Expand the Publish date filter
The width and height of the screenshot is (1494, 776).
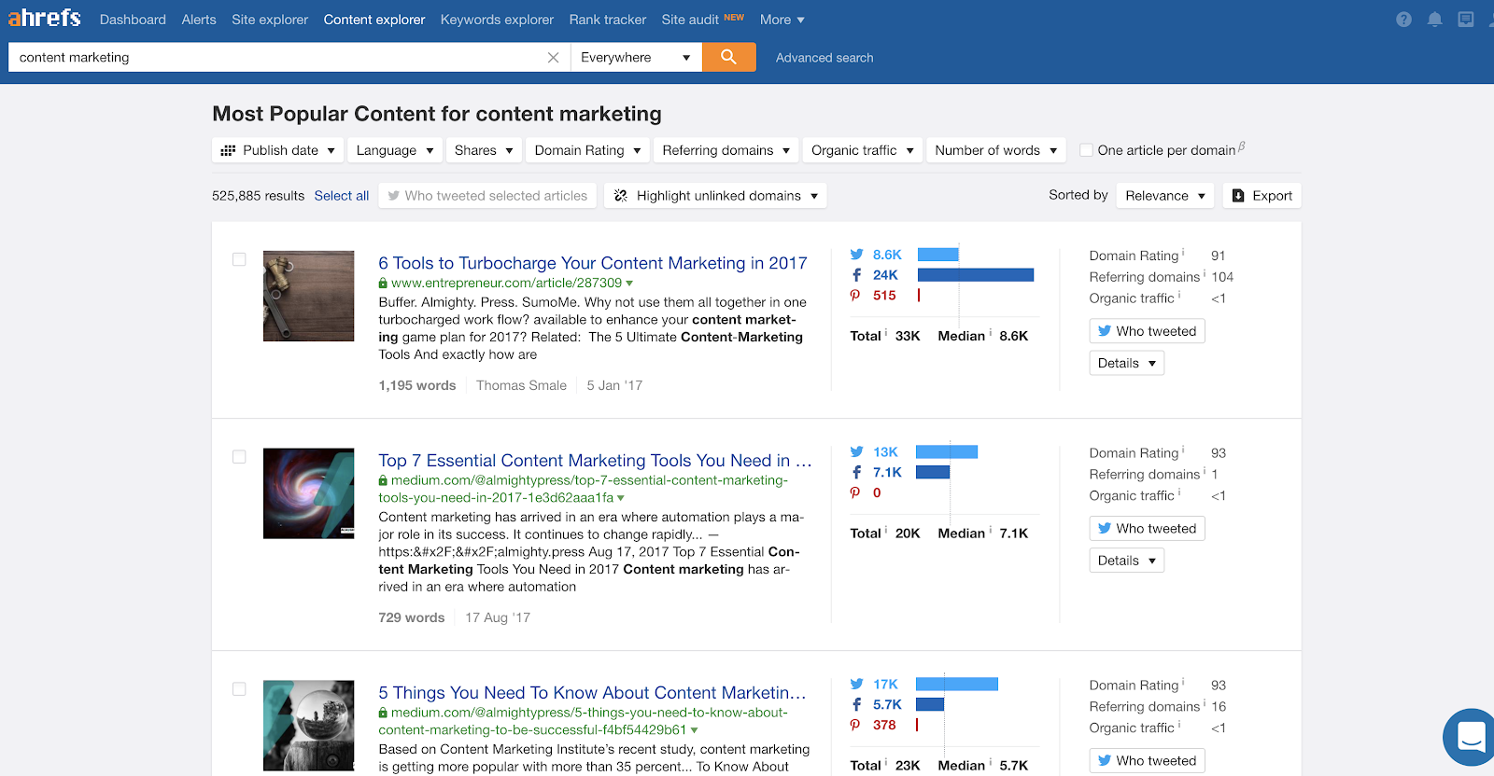coord(278,150)
